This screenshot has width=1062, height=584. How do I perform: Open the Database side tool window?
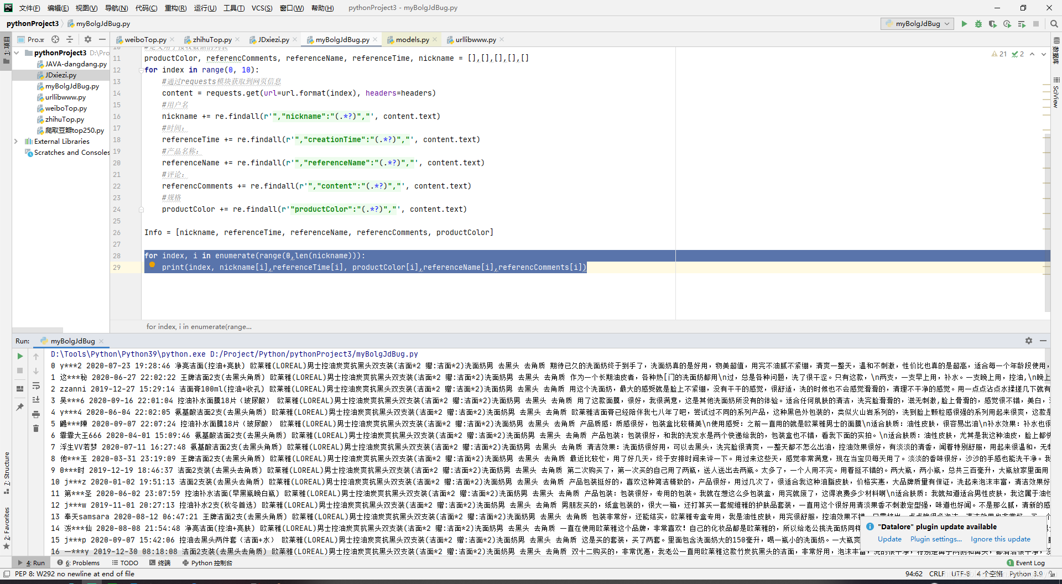pyautogui.click(x=1056, y=51)
